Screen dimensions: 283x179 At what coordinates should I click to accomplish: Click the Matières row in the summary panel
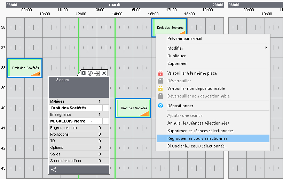[x=79, y=101]
